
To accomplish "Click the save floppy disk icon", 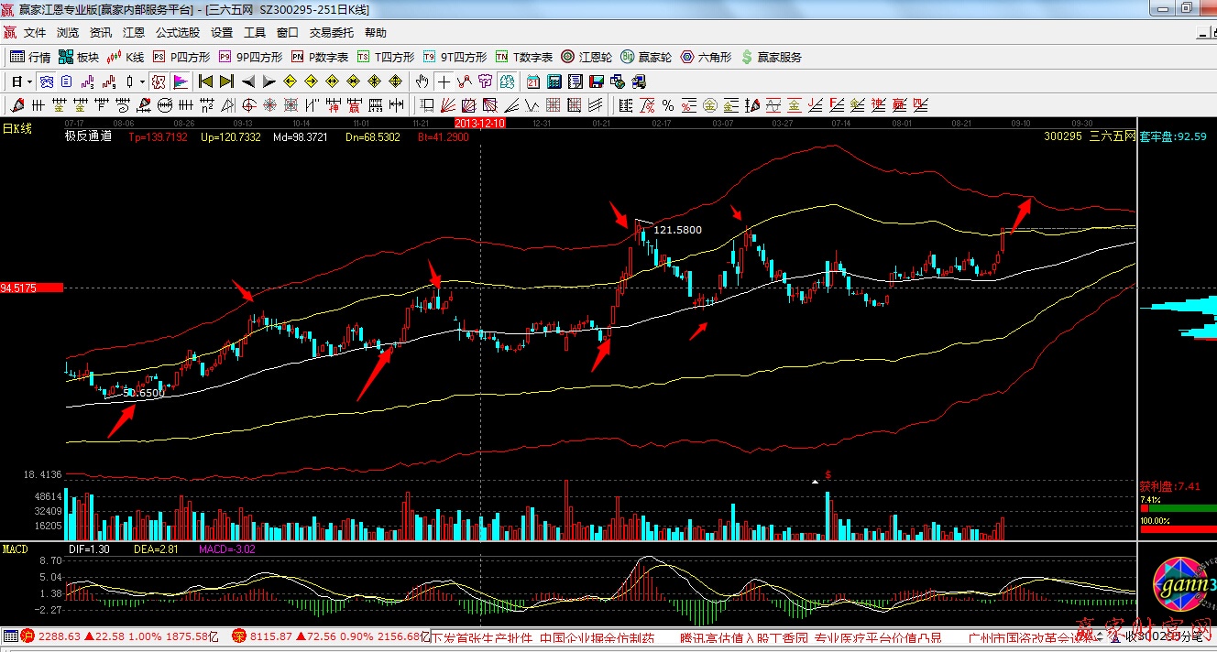I will pyautogui.click(x=598, y=81).
